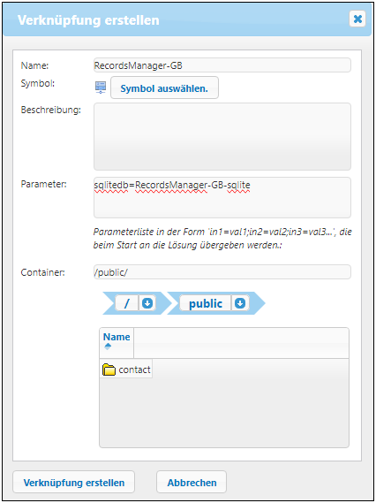Cancel via the Abbrechen button

[192, 482]
